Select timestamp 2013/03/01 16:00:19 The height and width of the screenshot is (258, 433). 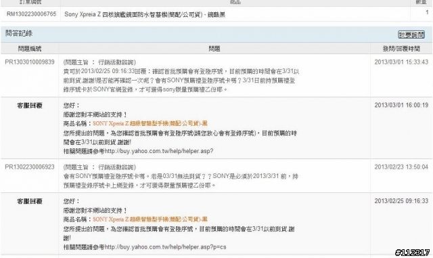pyautogui.click(x=401, y=105)
